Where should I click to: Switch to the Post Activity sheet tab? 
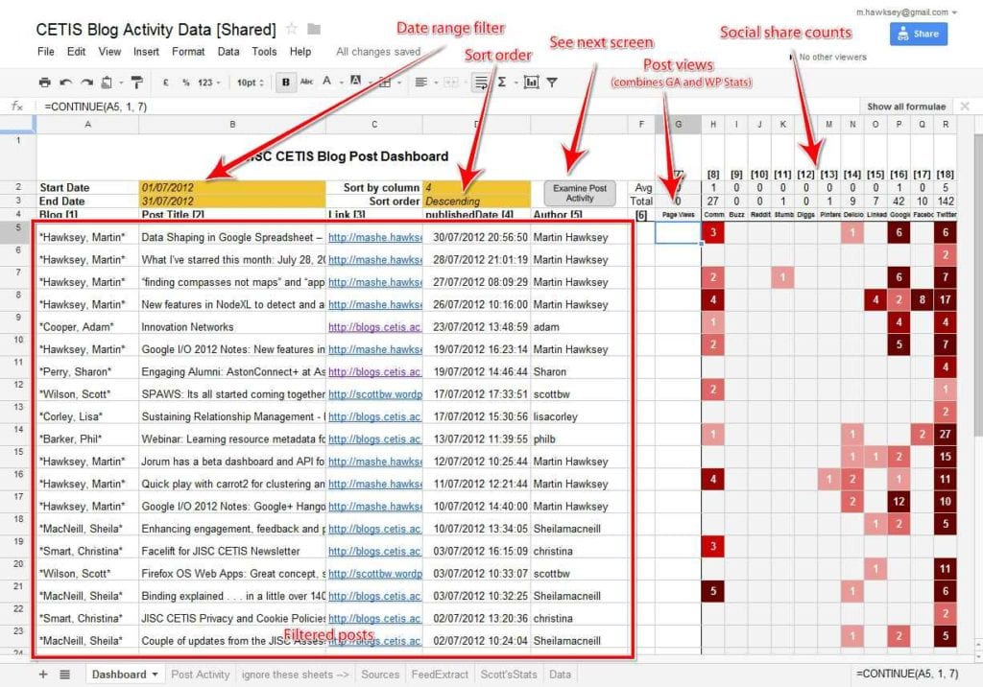click(200, 675)
